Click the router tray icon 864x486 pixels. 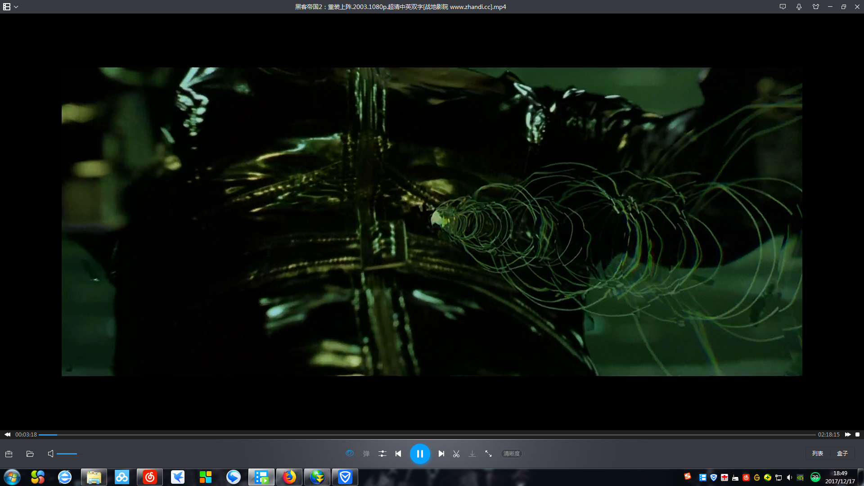(x=735, y=477)
